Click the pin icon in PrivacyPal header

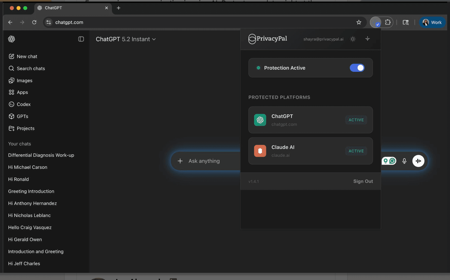click(x=367, y=39)
